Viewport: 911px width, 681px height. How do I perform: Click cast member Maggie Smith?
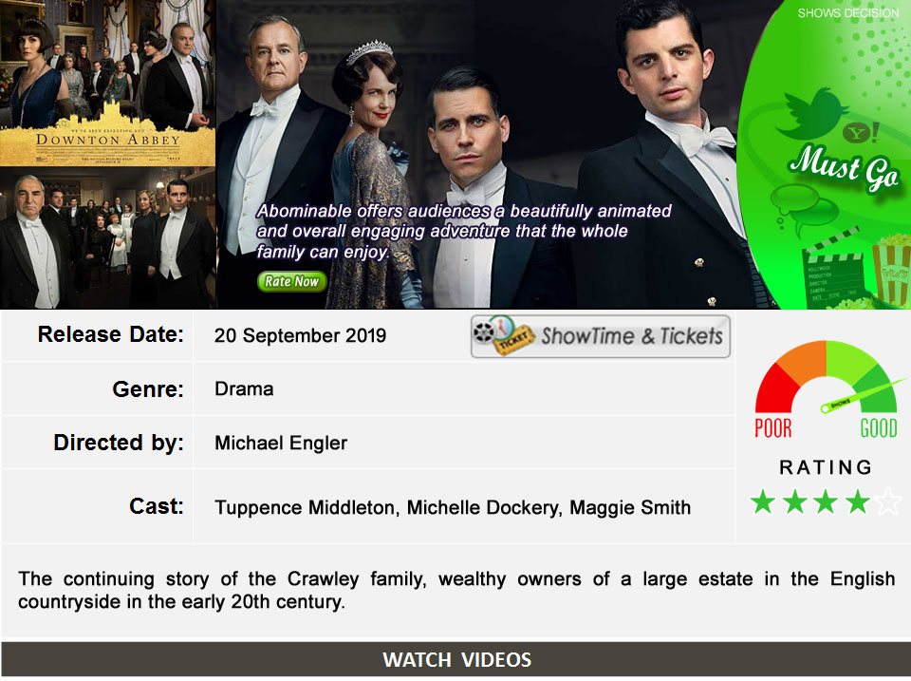[630, 507]
